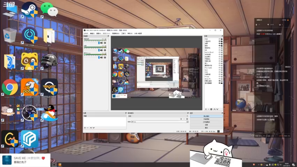Image resolution: width=297 pixels, height=167 pixels.
Task: Toggle the lock of Tiny Lands source
Action: (222, 68)
